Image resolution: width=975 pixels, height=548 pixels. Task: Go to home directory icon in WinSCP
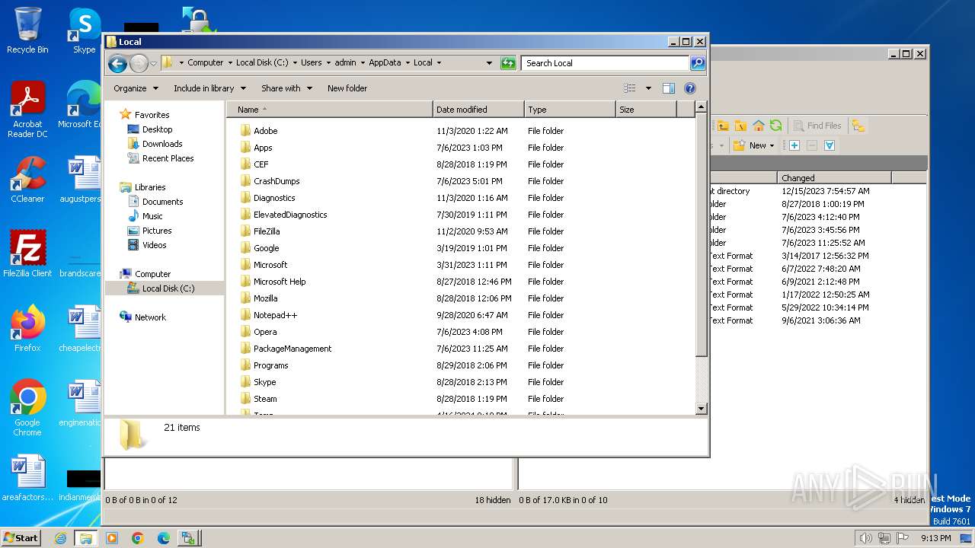[758, 126]
